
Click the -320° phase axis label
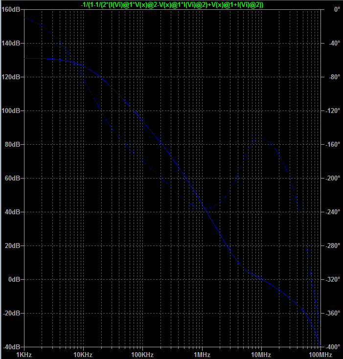click(333, 279)
